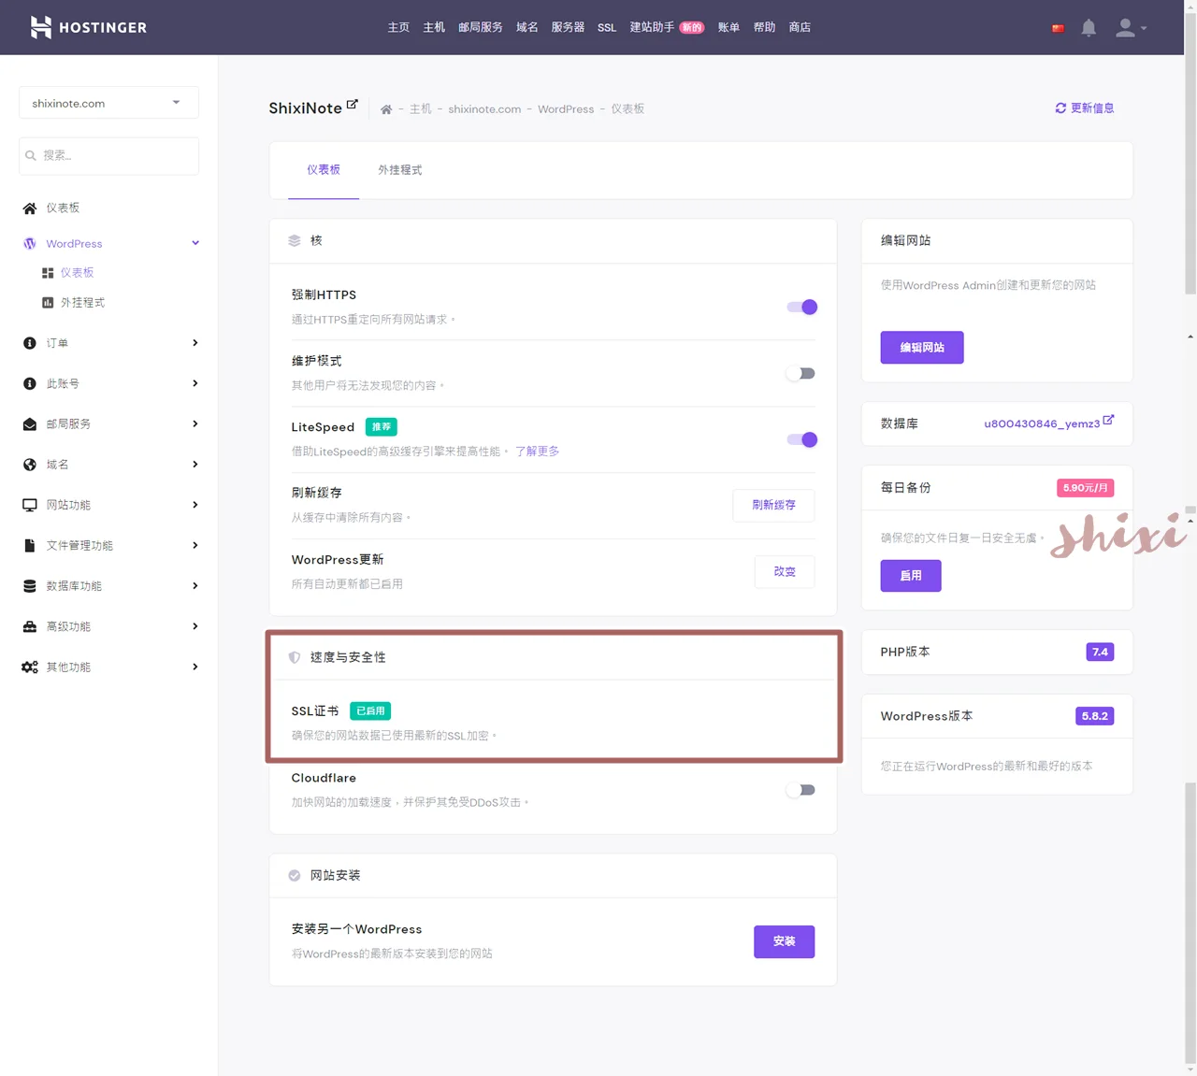Viewport: 1197px width, 1076px height.
Task: Open database external link icon
Action: 1108,421
